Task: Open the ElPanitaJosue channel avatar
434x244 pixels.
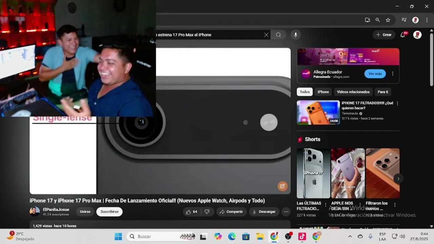Action: [x=35, y=211]
